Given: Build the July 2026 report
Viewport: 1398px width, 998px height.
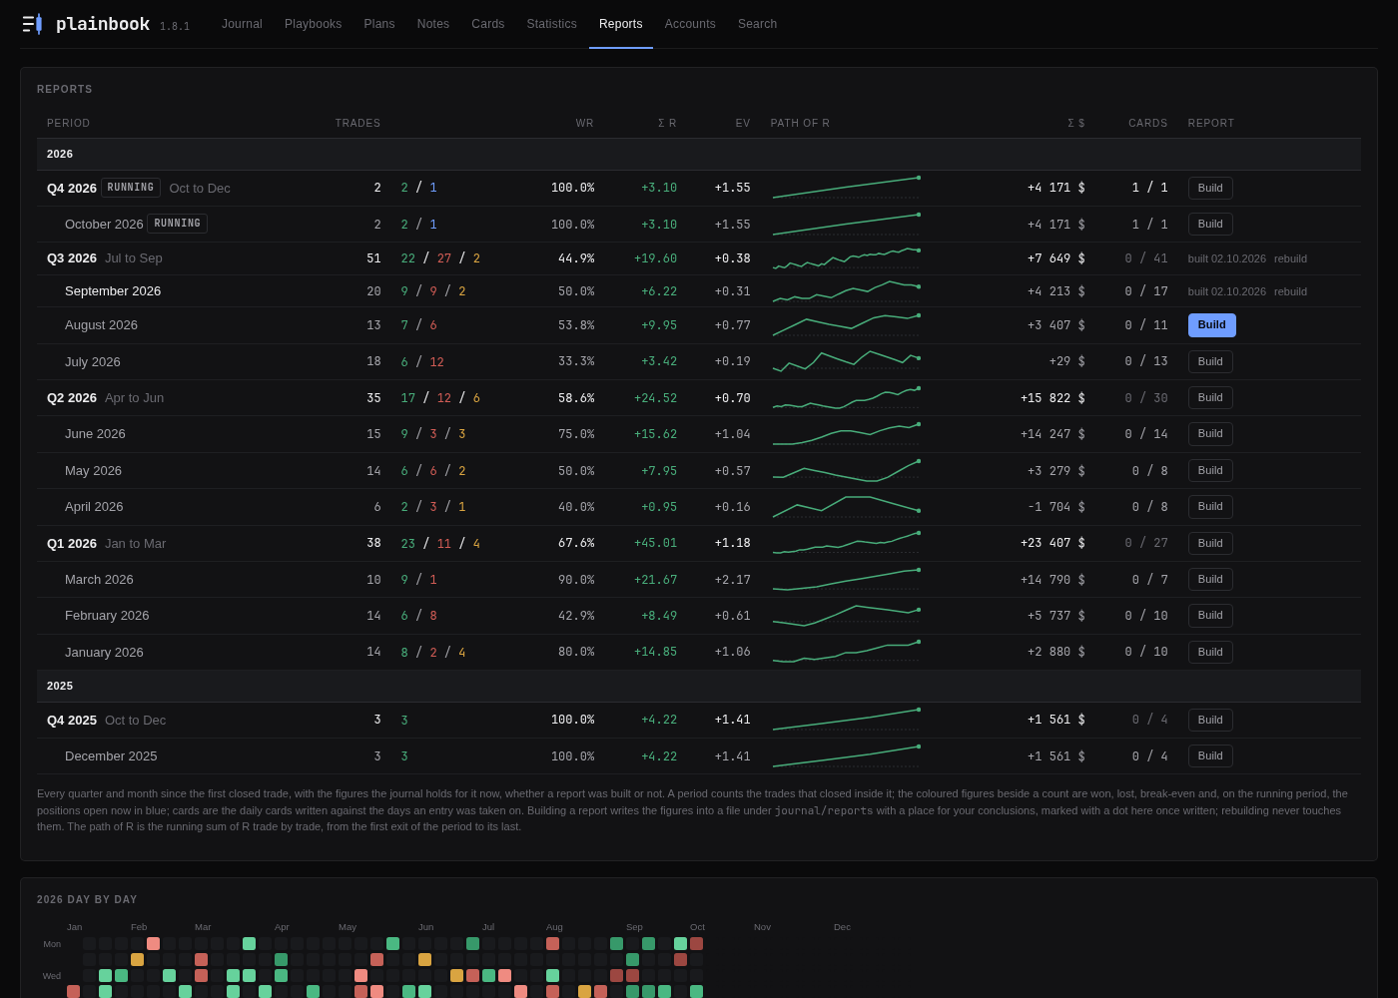Looking at the screenshot, I should (x=1210, y=361).
